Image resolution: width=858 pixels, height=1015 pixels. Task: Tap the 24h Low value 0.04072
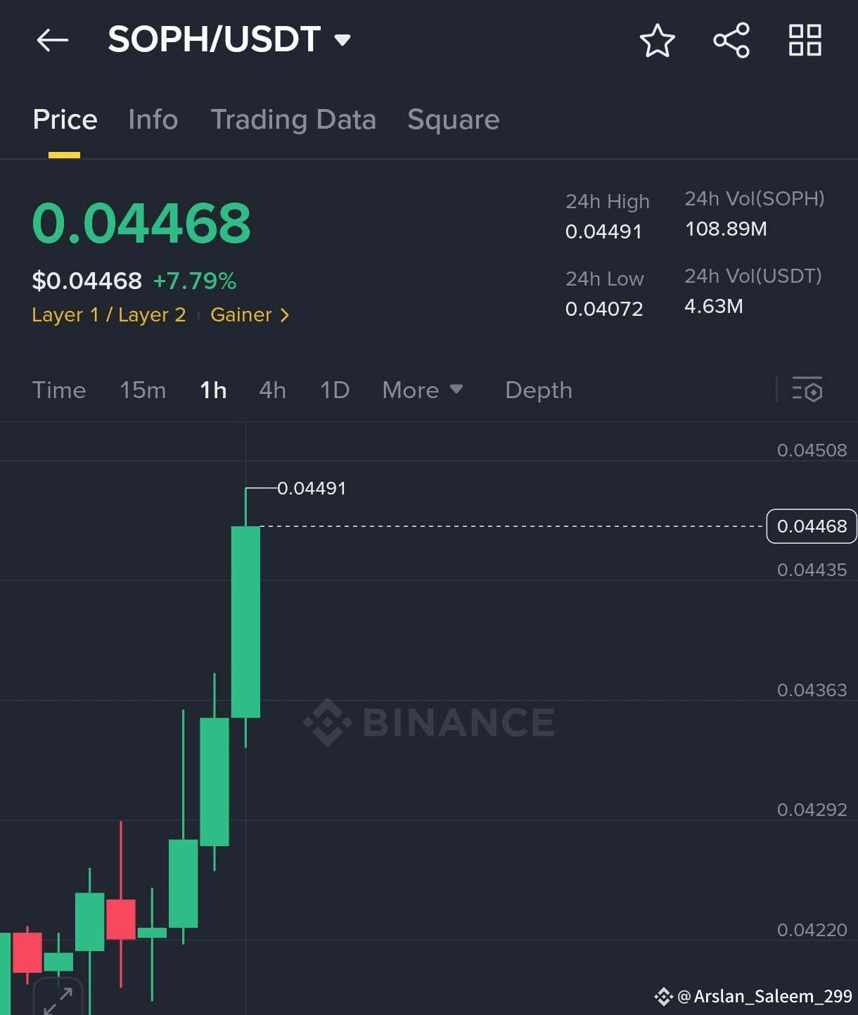click(604, 309)
